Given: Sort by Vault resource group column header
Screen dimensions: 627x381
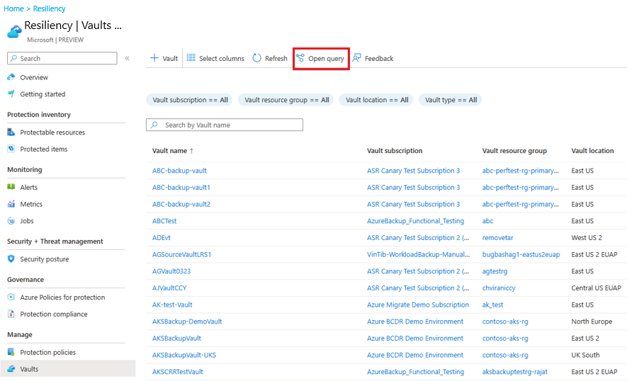Looking at the screenshot, I should [514, 151].
